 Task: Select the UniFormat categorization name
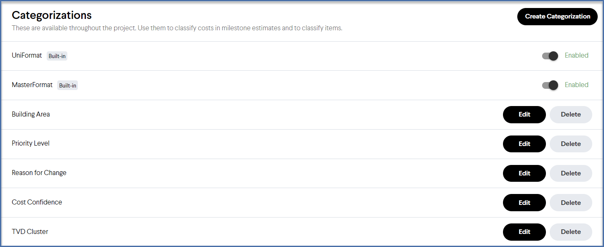[x=27, y=55]
